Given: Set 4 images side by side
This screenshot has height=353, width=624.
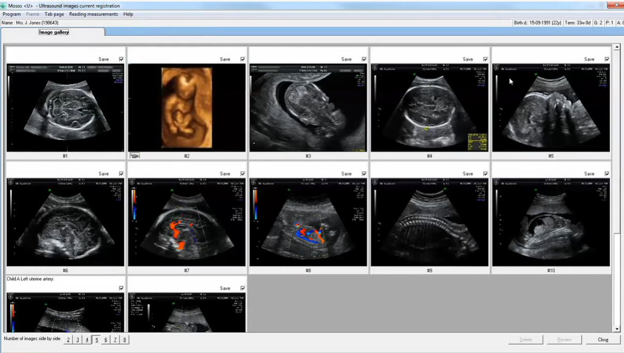Looking at the screenshot, I should [x=87, y=340].
